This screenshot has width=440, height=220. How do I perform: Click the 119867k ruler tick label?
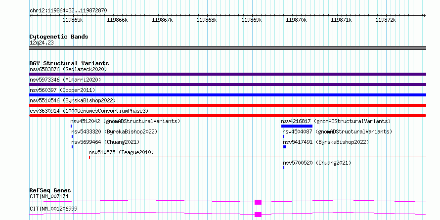[163, 20]
